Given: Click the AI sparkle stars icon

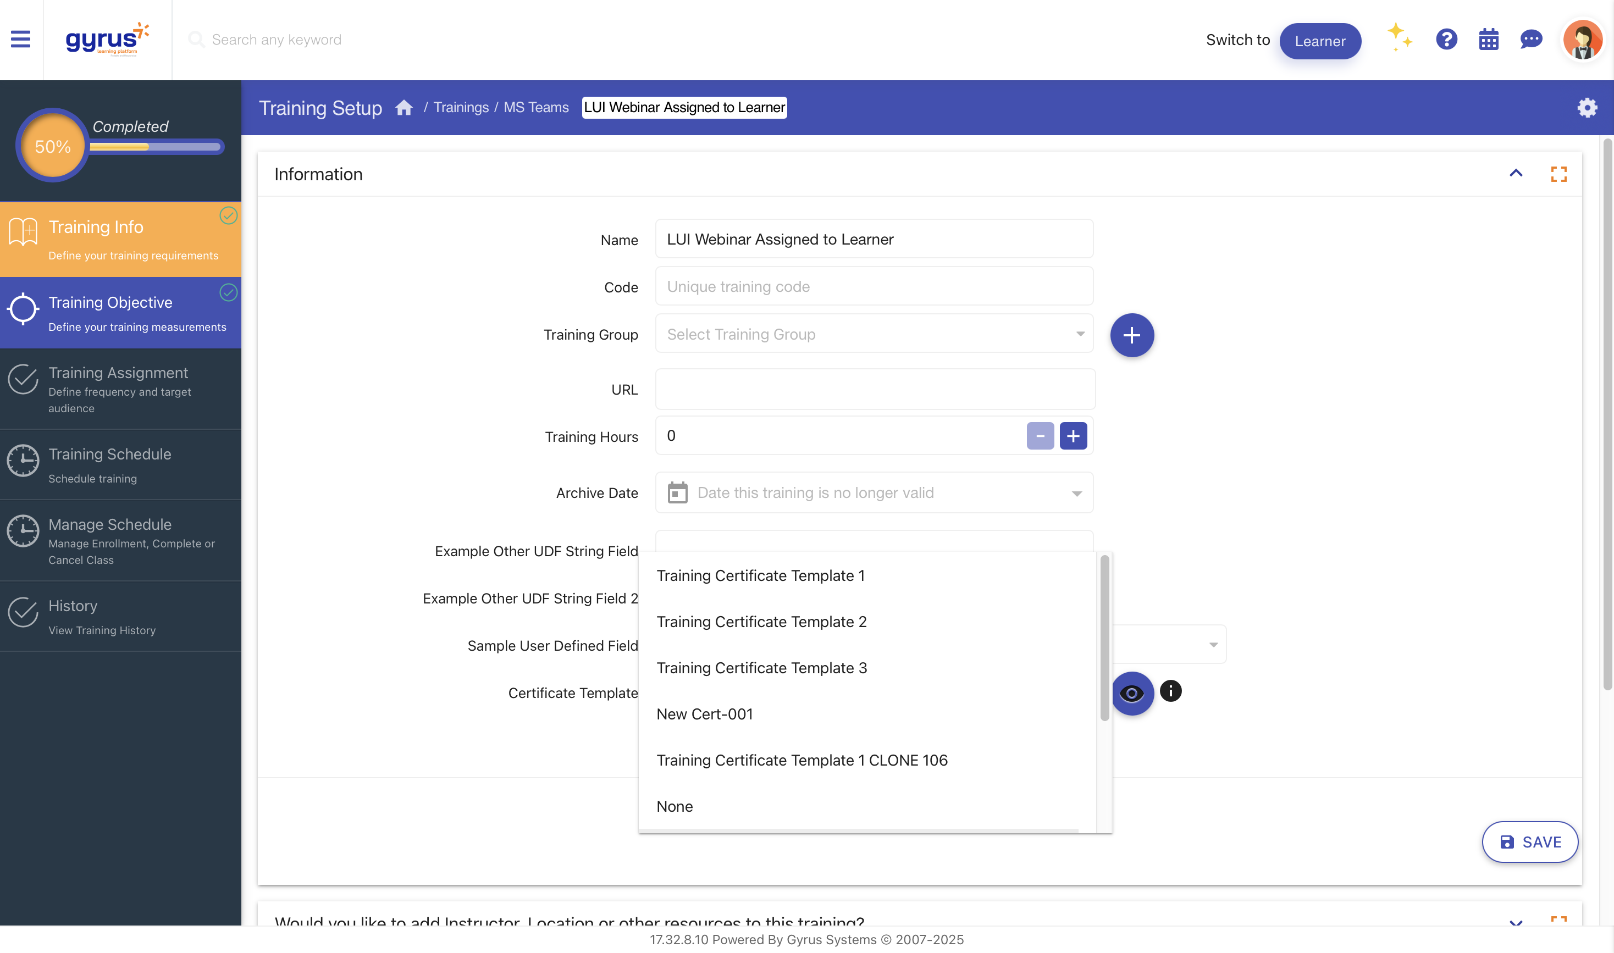Looking at the screenshot, I should pyautogui.click(x=1399, y=37).
